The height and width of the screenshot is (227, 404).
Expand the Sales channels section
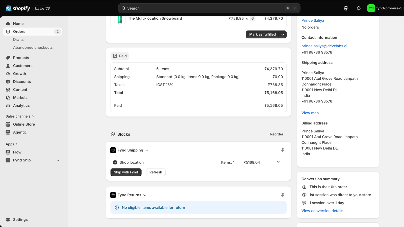pyautogui.click(x=20, y=116)
